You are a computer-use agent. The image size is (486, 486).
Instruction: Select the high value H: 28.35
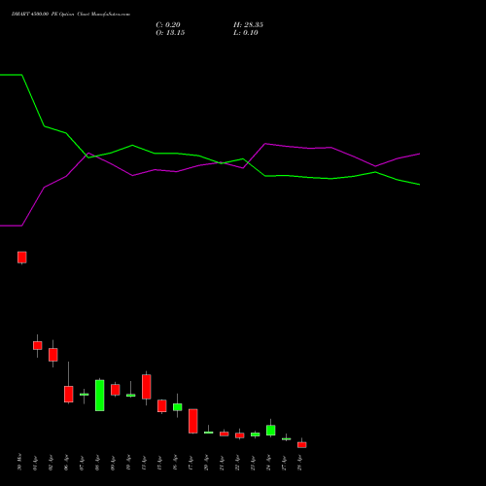point(248,25)
